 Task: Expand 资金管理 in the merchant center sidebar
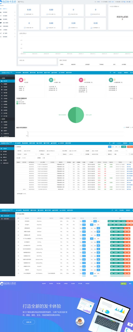click(8, 37)
